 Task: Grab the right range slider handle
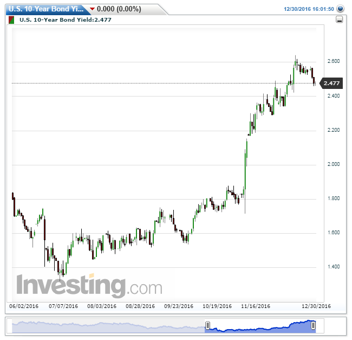click(313, 325)
